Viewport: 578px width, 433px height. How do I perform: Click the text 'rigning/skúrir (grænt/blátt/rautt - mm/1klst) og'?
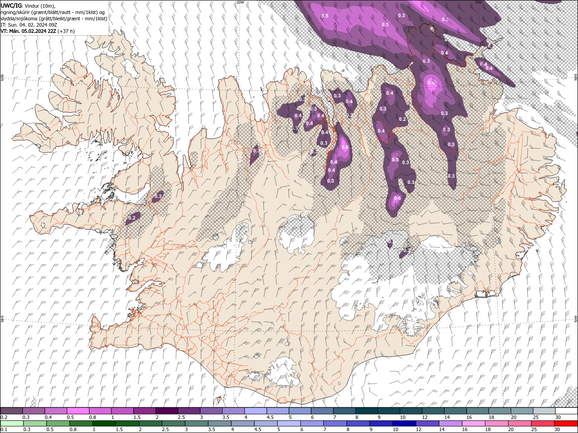pyautogui.click(x=53, y=12)
